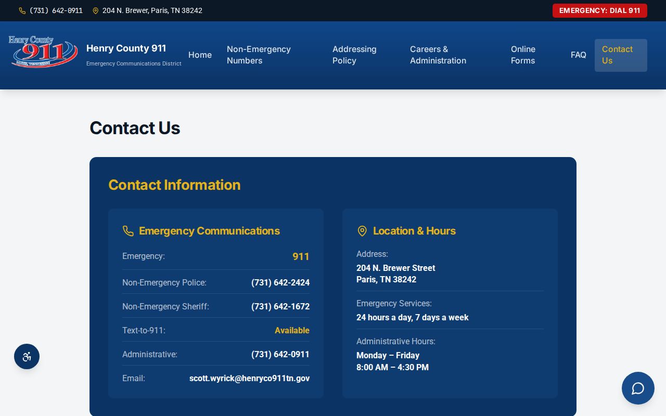Click the phone icon beside Emergency Communications
This screenshot has width=666, height=416.
[128, 231]
